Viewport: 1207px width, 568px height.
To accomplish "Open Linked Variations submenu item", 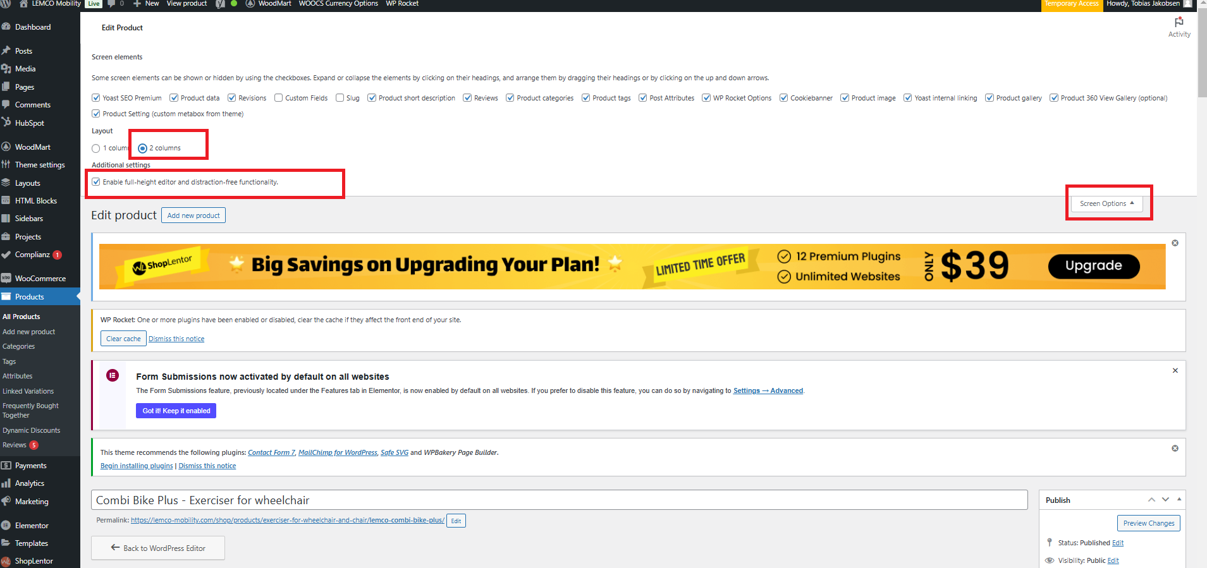I will [28, 391].
